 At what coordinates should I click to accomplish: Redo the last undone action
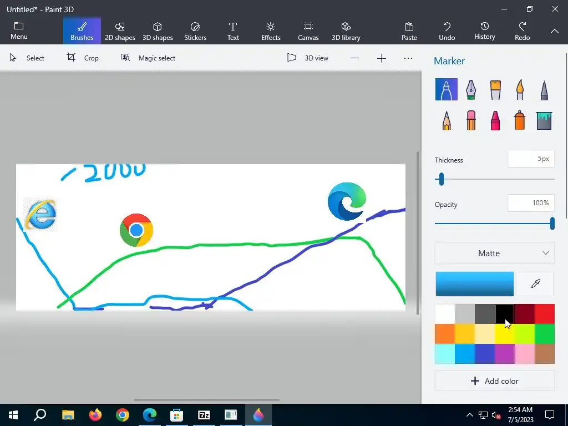tap(523, 31)
